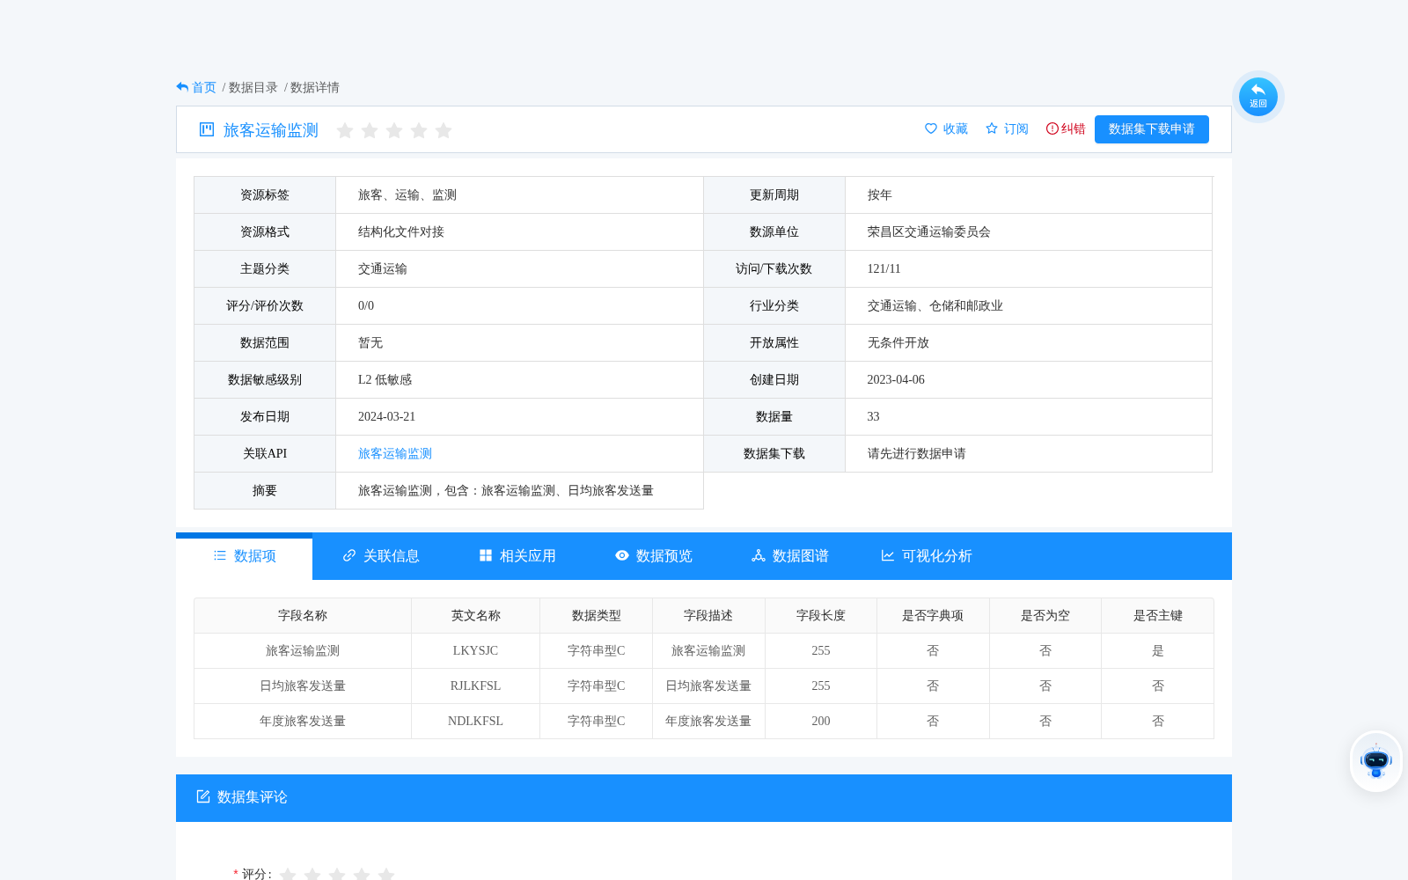
Task: Open the 数据预览 tab
Action: tap(654, 556)
